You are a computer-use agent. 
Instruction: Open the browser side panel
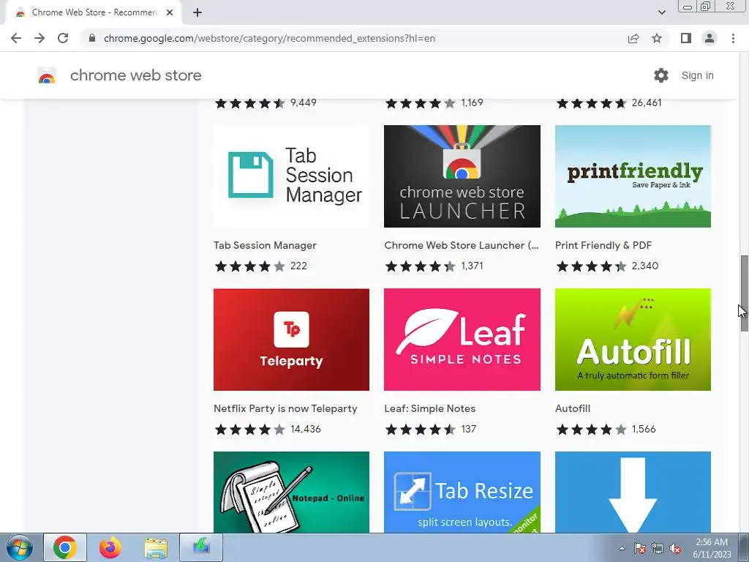point(686,38)
